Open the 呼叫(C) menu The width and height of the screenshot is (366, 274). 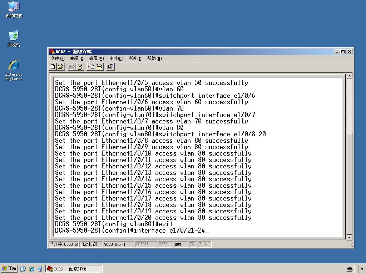115,59
